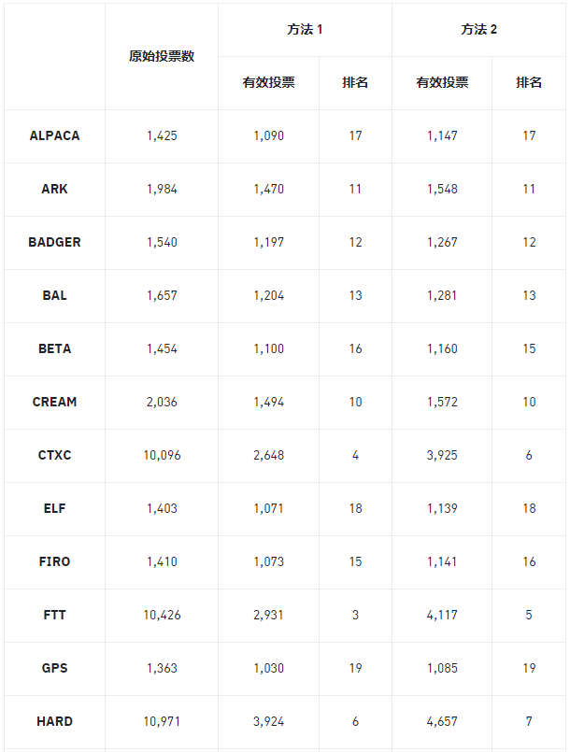Select the FTT row label
Screen dimensions: 570x752
[54, 615]
